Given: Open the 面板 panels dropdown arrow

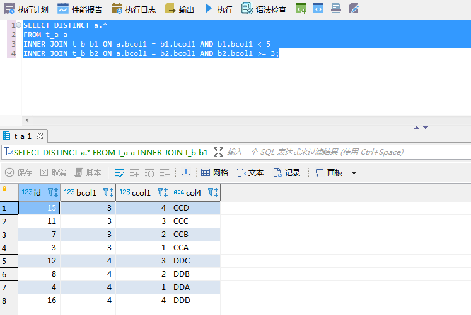Looking at the screenshot, I should pyautogui.click(x=354, y=173).
